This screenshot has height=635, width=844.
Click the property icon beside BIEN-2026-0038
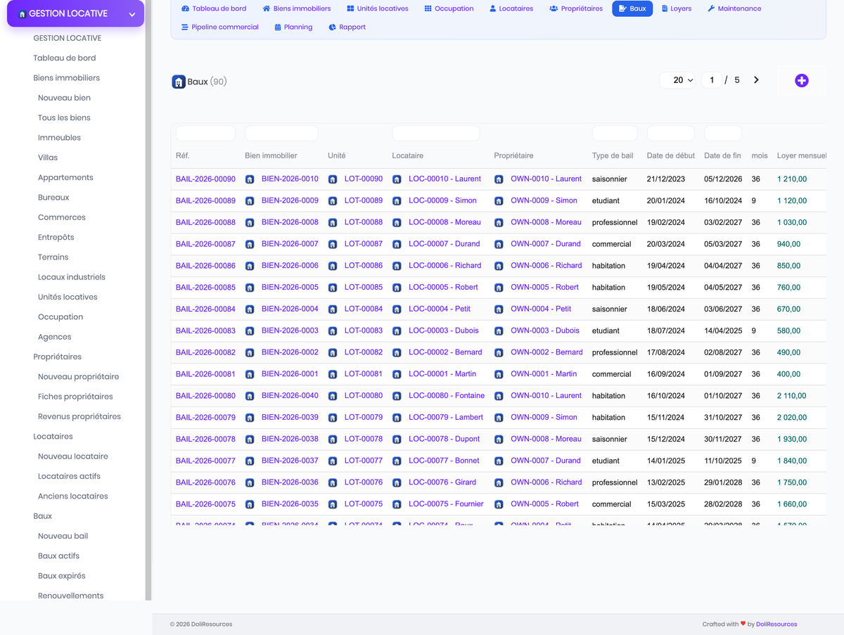tap(250, 440)
